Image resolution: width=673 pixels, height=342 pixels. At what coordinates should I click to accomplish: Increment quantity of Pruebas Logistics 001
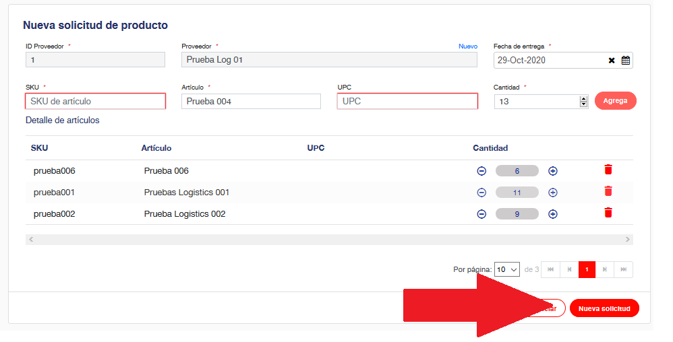point(553,193)
